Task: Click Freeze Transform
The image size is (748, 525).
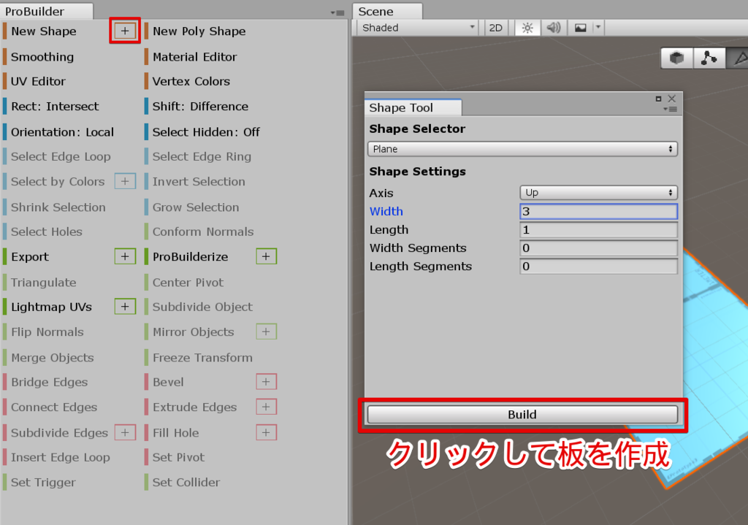Action: (203, 358)
